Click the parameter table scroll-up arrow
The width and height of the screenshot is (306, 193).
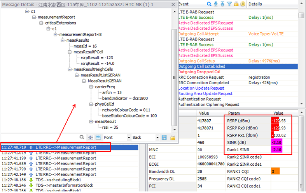click(301, 113)
